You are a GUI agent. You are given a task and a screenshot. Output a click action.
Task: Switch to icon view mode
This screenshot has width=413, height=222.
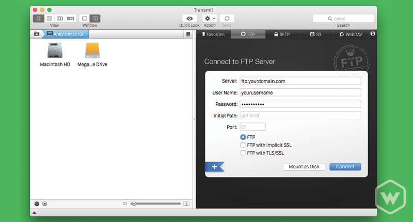pyautogui.click(x=38, y=19)
